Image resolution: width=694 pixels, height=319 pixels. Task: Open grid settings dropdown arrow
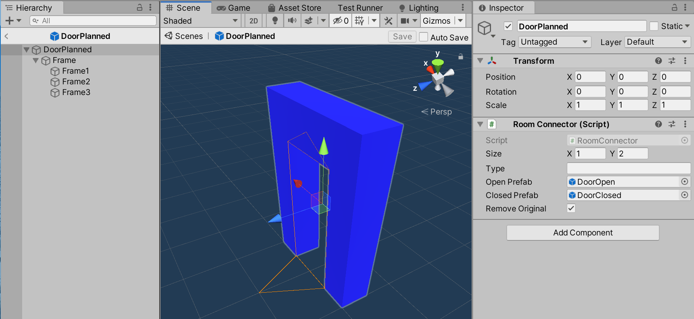click(x=374, y=21)
